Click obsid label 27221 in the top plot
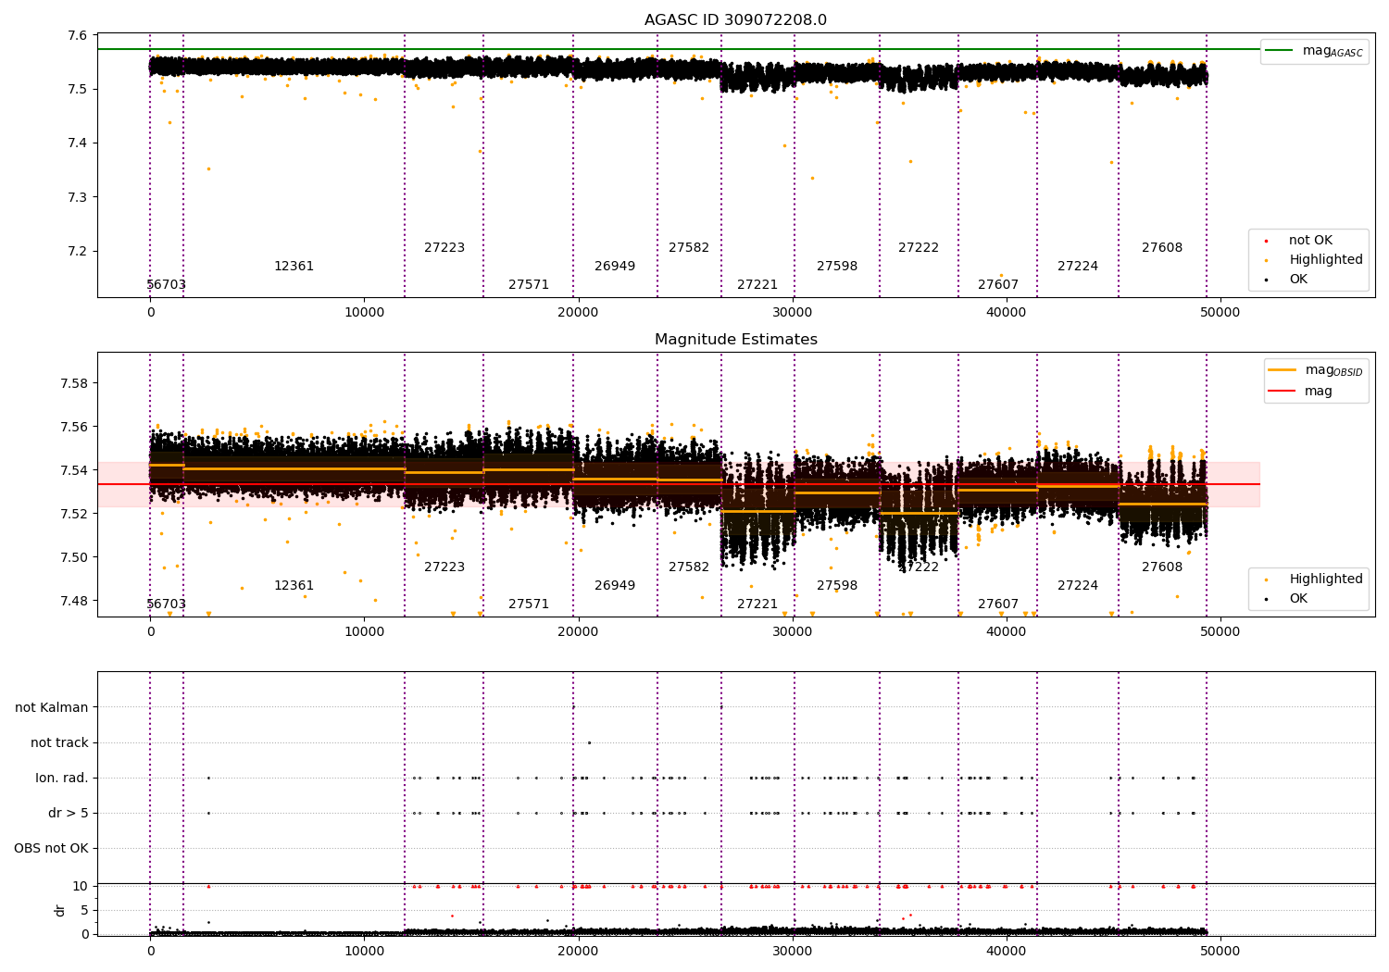 tap(757, 284)
